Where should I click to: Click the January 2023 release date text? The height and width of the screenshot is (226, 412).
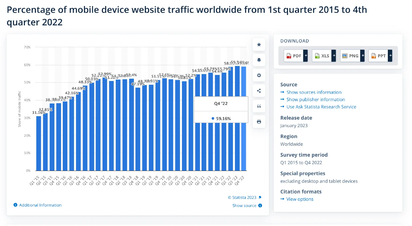(x=294, y=125)
